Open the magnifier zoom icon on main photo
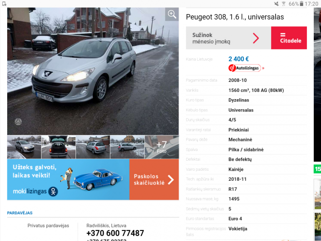The image size is (321, 241). tap(172, 14)
